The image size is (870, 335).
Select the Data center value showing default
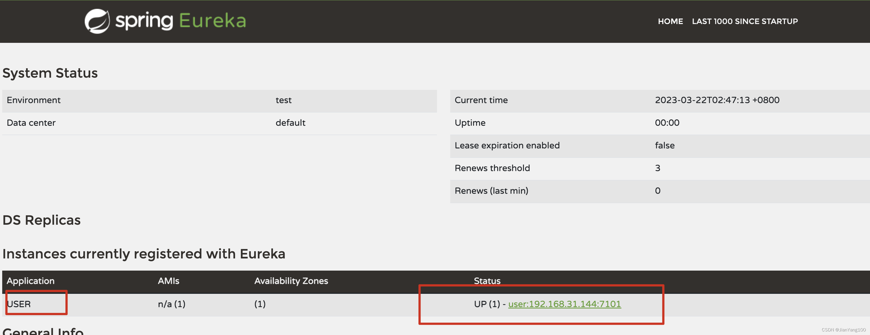pos(290,122)
